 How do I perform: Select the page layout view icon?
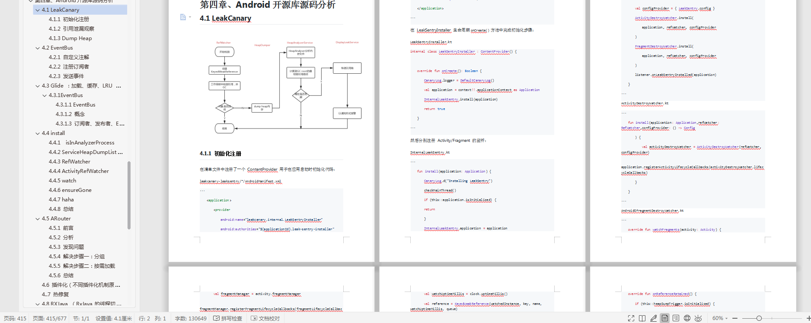tap(665, 318)
